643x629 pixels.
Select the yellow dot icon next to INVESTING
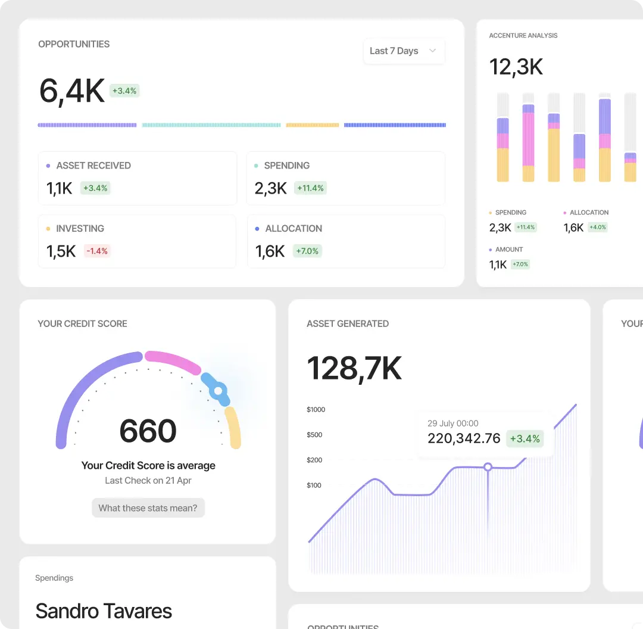(x=48, y=228)
